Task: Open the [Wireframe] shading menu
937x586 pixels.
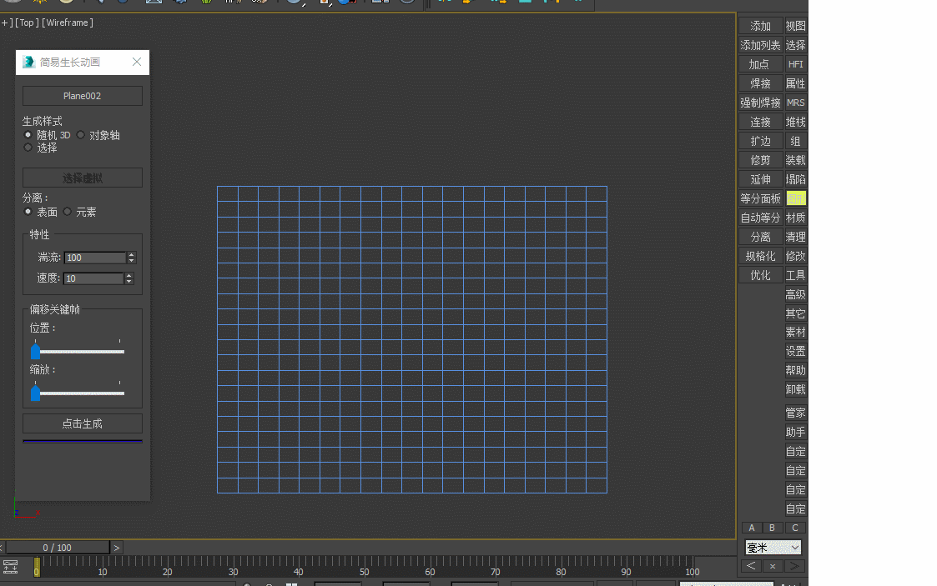Action: (x=68, y=23)
